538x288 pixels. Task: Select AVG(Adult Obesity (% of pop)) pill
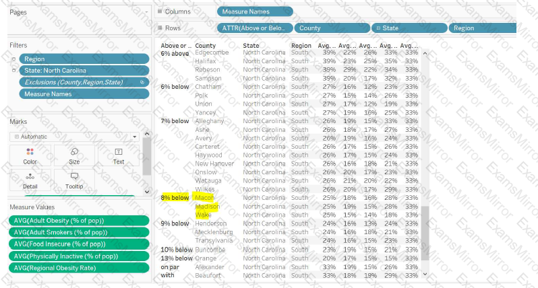[x=79, y=221]
